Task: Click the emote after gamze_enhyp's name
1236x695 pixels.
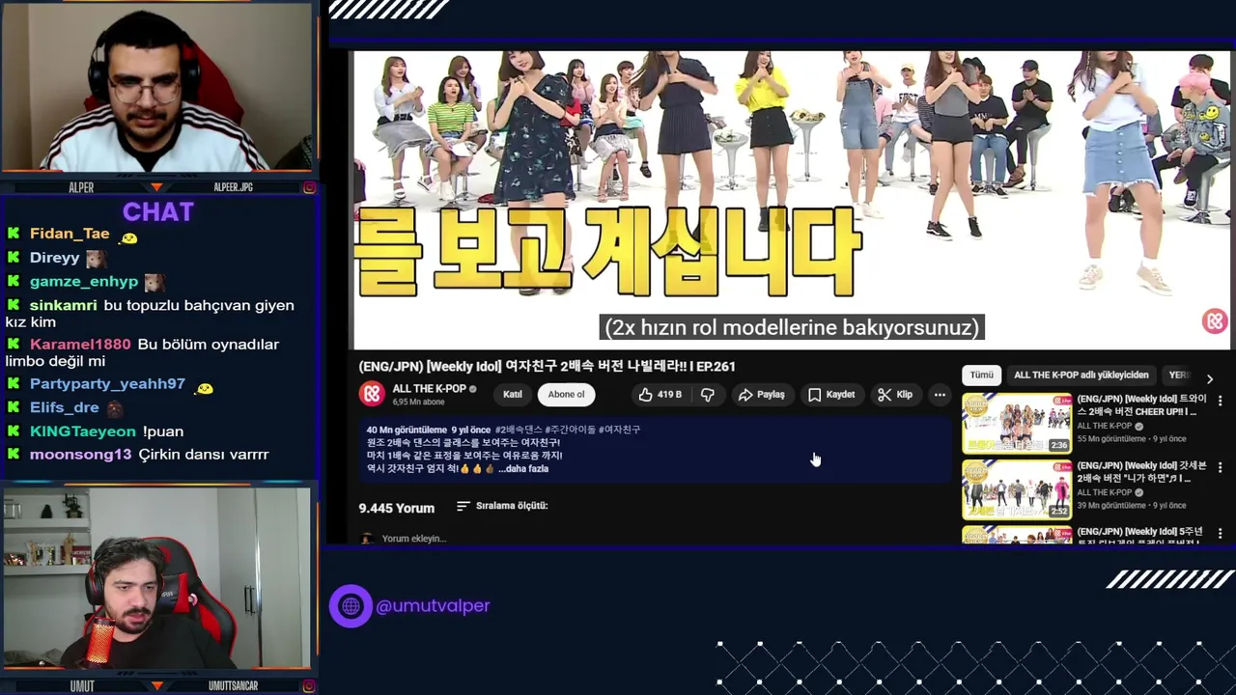Action: (154, 283)
